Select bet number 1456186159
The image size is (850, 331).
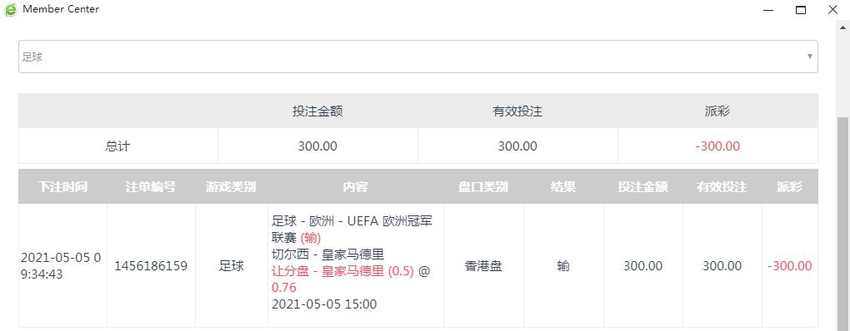click(x=151, y=266)
